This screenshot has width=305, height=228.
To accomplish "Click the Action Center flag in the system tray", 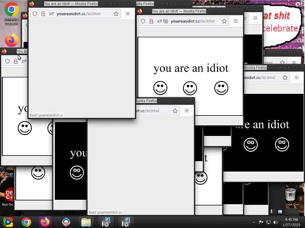I will [x=261, y=222].
